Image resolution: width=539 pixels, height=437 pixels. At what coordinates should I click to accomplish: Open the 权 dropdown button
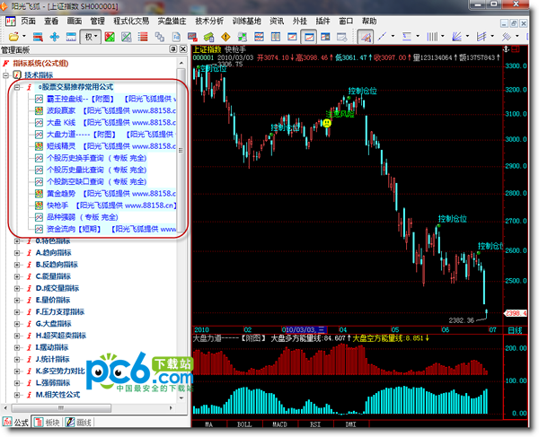(91, 37)
